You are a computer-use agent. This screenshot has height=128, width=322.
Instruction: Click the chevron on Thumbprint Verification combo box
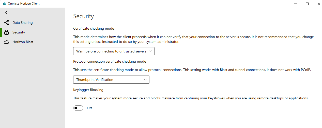click(145, 80)
